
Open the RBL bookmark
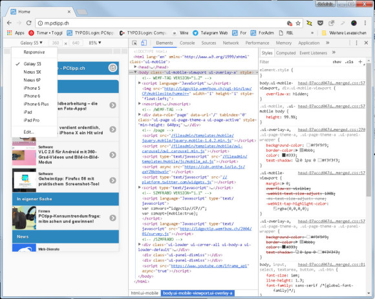click(286, 33)
